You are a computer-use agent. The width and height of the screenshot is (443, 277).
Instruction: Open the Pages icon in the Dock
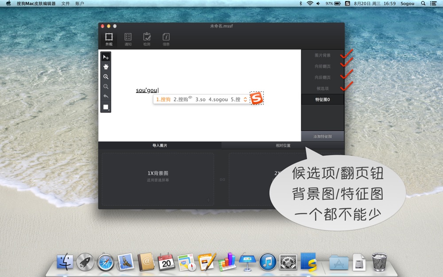coord(207,262)
